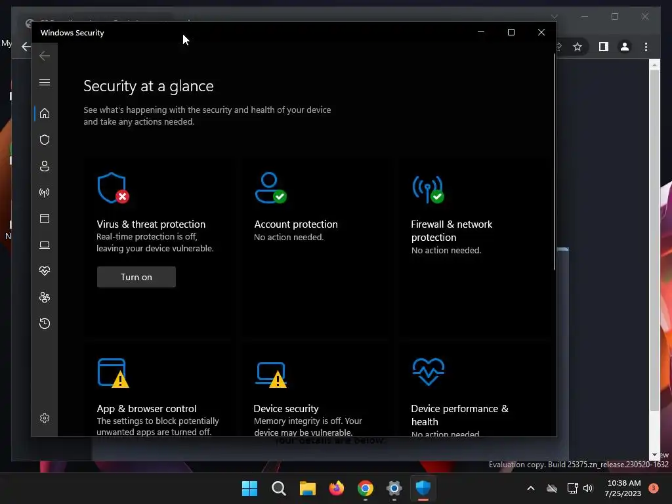Open the volume speaker tray icon

588,488
